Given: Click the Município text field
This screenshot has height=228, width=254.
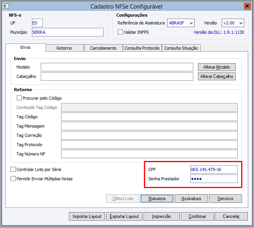Looking at the screenshot, I should tap(67, 32).
